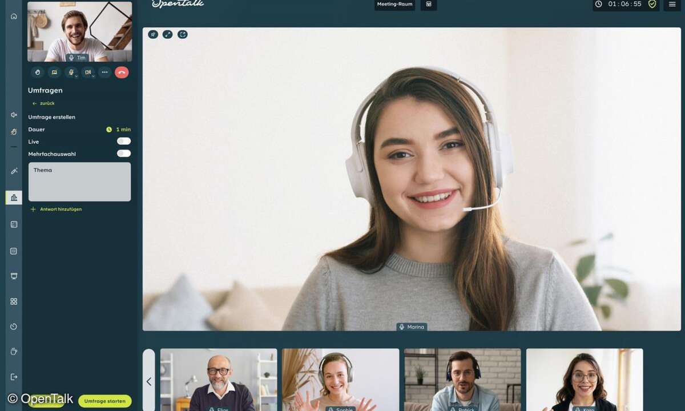Select Patrick's video thumbnail

click(462, 380)
